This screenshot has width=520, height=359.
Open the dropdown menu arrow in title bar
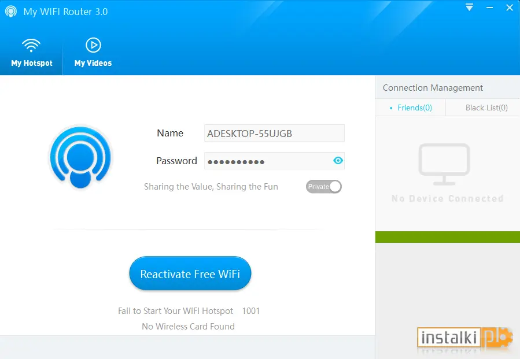pyautogui.click(x=469, y=8)
